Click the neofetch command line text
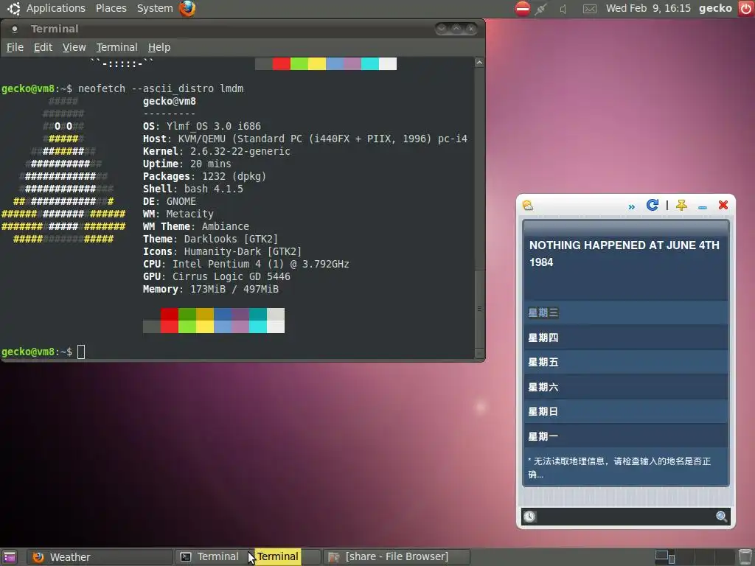Screen dimensions: 755x566 click(161, 88)
